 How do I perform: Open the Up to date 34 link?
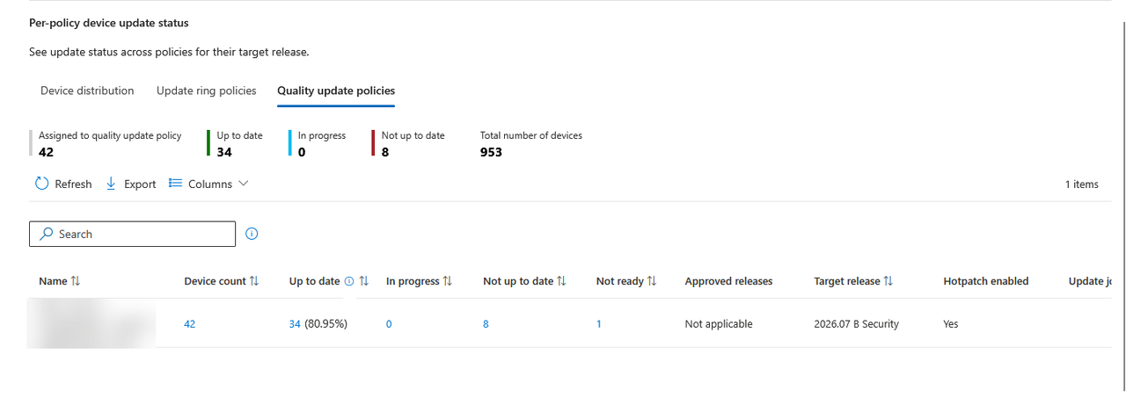click(295, 324)
